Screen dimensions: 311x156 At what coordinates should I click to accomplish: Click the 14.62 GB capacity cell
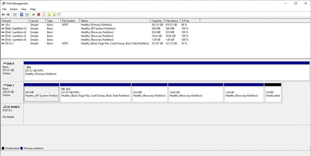(157, 36)
